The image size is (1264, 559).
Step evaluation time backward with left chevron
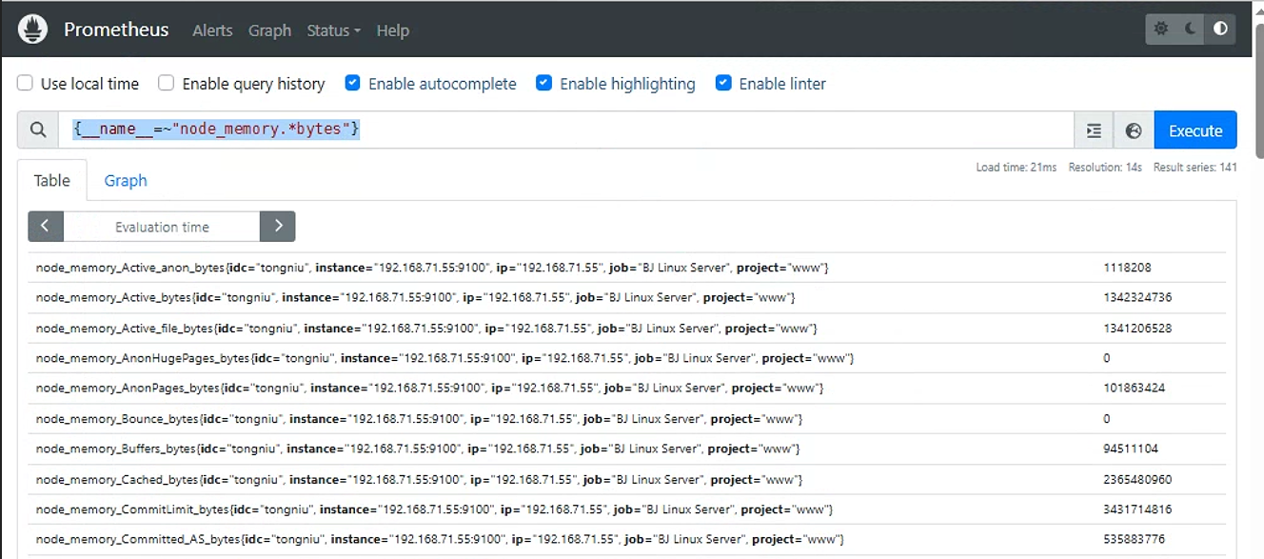(46, 227)
